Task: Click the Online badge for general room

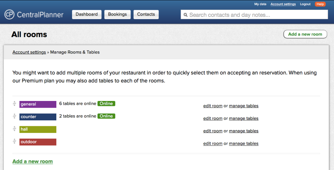Action: tap(106, 103)
